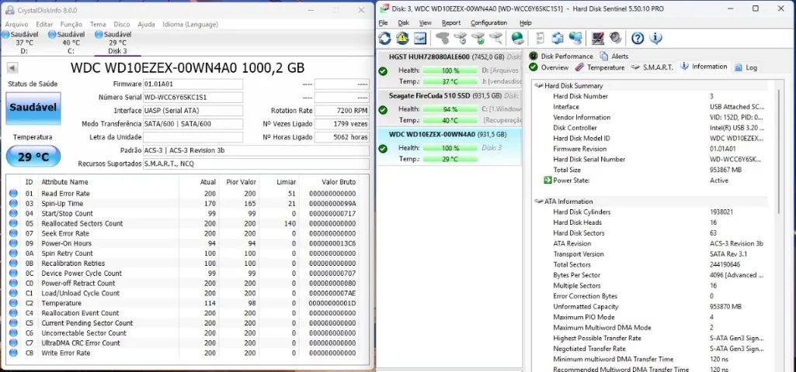The width and height of the screenshot is (796, 372).
Task: Click the disk panel picture toolbar icon
Action: pyautogui.click(x=420, y=38)
